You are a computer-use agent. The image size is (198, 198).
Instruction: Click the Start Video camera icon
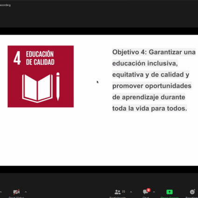(16, 192)
